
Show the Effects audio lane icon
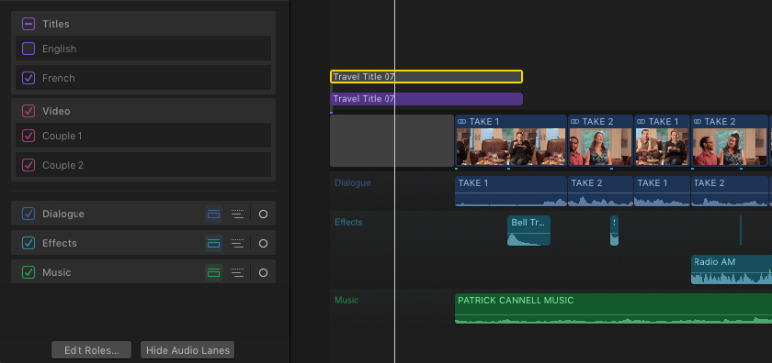pyautogui.click(x=213, y=243)
